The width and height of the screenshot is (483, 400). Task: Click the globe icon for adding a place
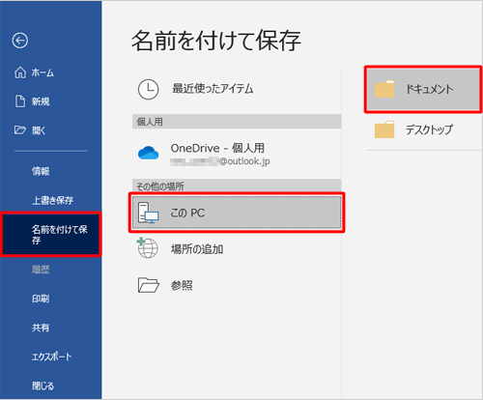click(x=148, y=248)
